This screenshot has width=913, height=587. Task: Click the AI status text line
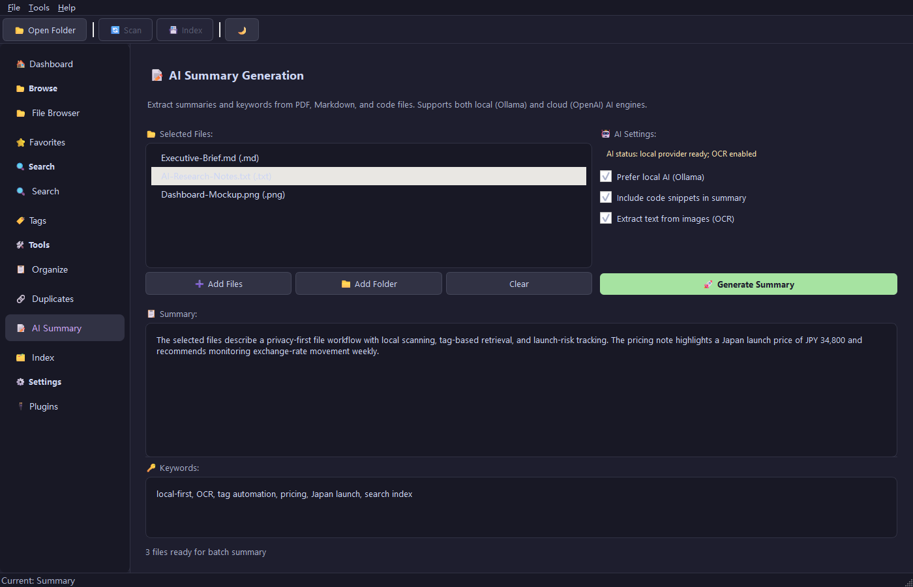[681, 154]
